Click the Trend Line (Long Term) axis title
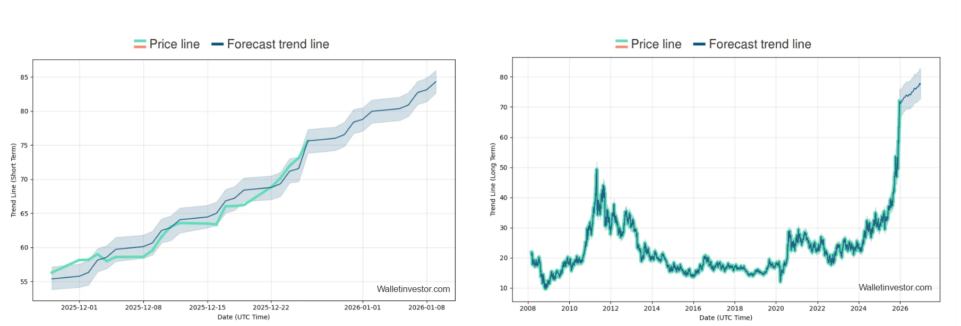This screenshot has width=961, height=326. [493, 179]
